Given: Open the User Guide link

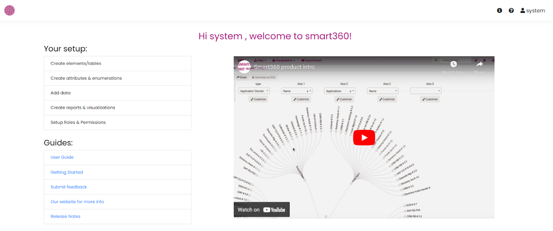Looking at the screenshot, I should [x=62, y=157].
